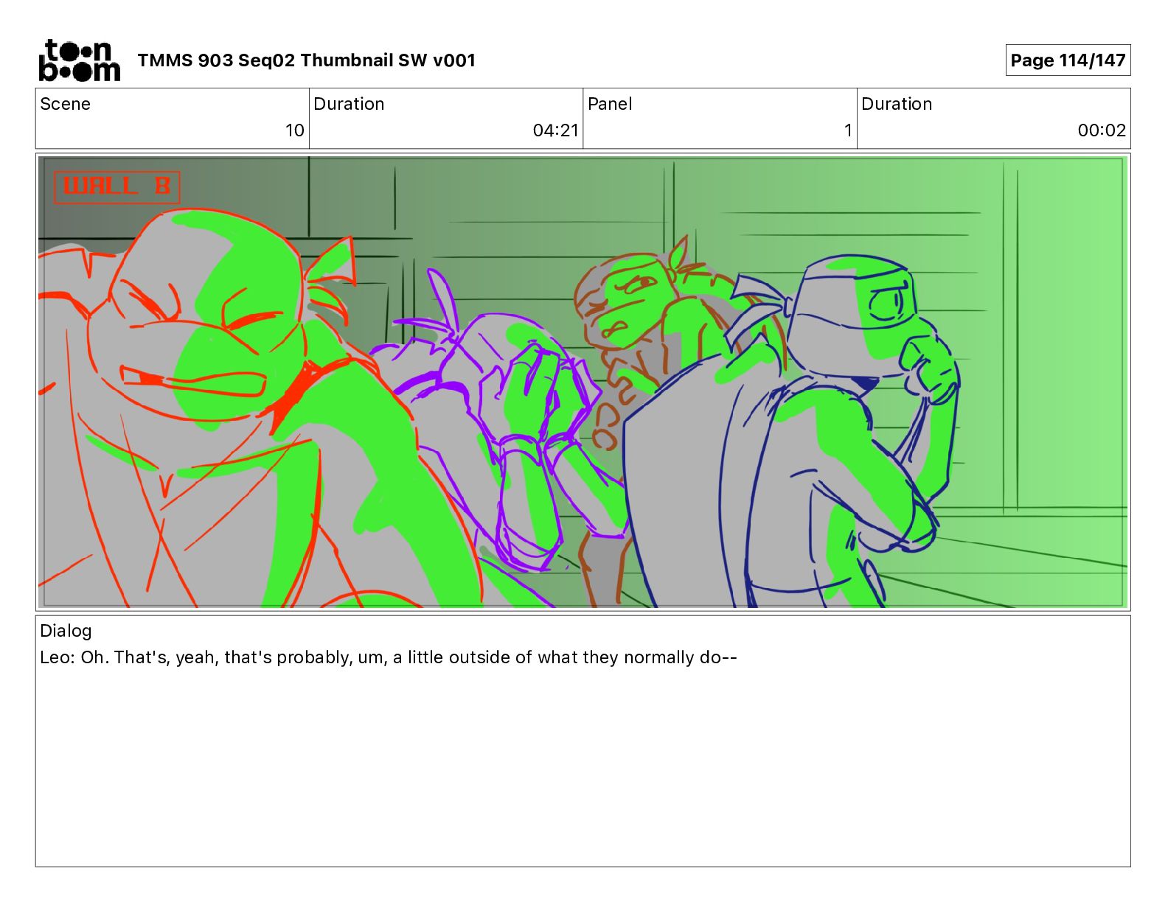Click the red 'WALL B' label
Viewport: 1168px width, 902px height.
pos(117,186)
